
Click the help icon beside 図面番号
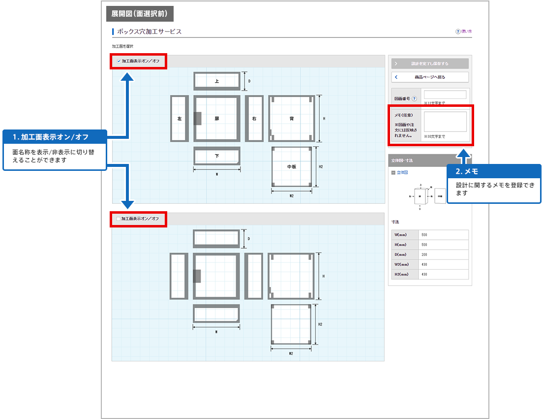(x=414, y=98)
